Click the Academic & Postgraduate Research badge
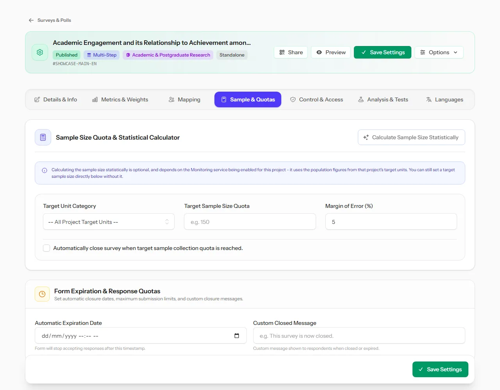 click(168, 55)
